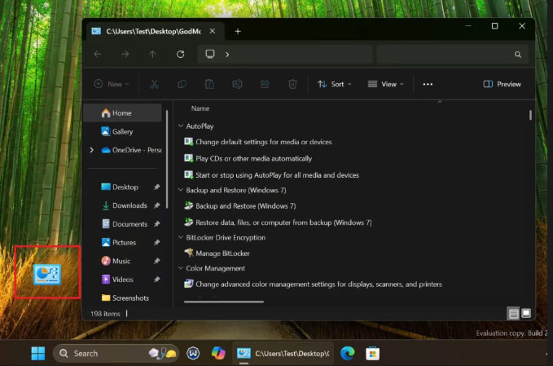
Task: Select the GodMode desktop icon
Action: (47, 274)
